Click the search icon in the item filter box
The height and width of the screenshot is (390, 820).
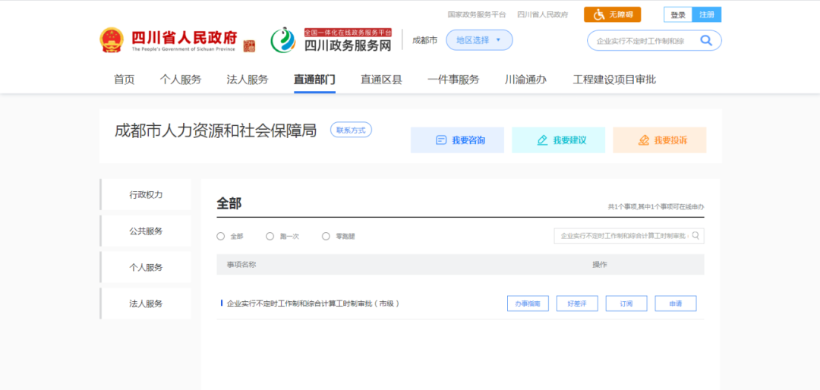pyautogui.click(x=695, y=236)
